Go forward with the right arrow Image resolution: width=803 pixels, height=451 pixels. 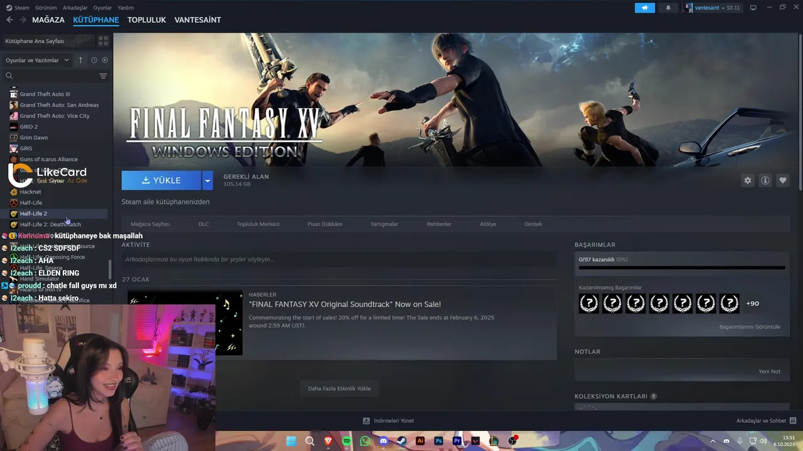click(x=23, y=20)
